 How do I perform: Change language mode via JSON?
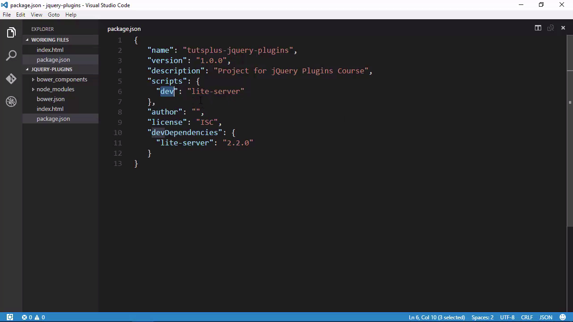[546, 317]
